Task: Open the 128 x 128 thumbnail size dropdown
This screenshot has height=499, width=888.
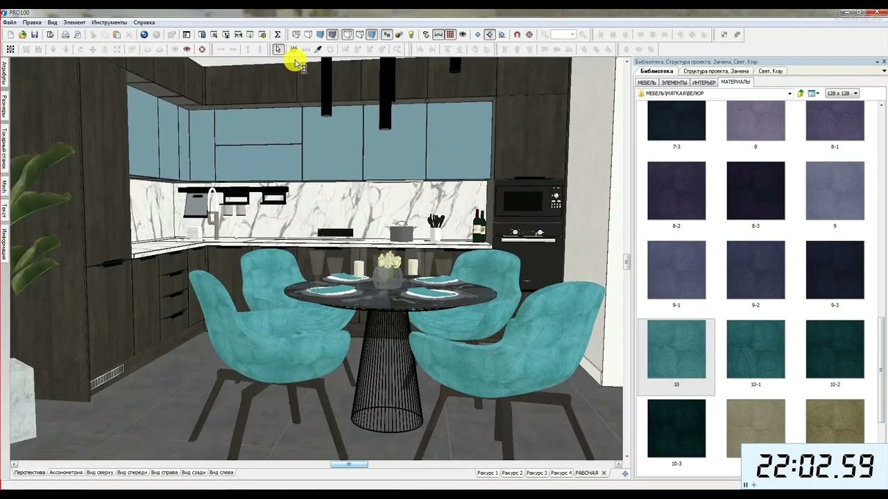Action: coord(842,94)
